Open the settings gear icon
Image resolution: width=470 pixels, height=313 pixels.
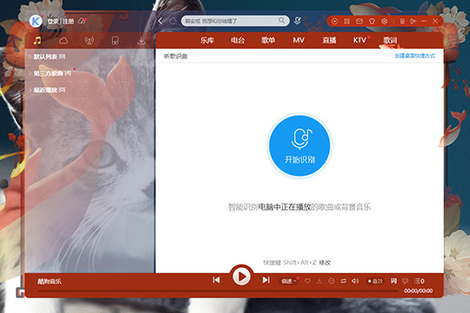pos(385,21)
